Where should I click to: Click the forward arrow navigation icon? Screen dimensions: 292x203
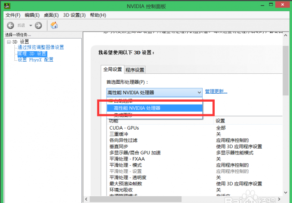[x=38, y=25]
